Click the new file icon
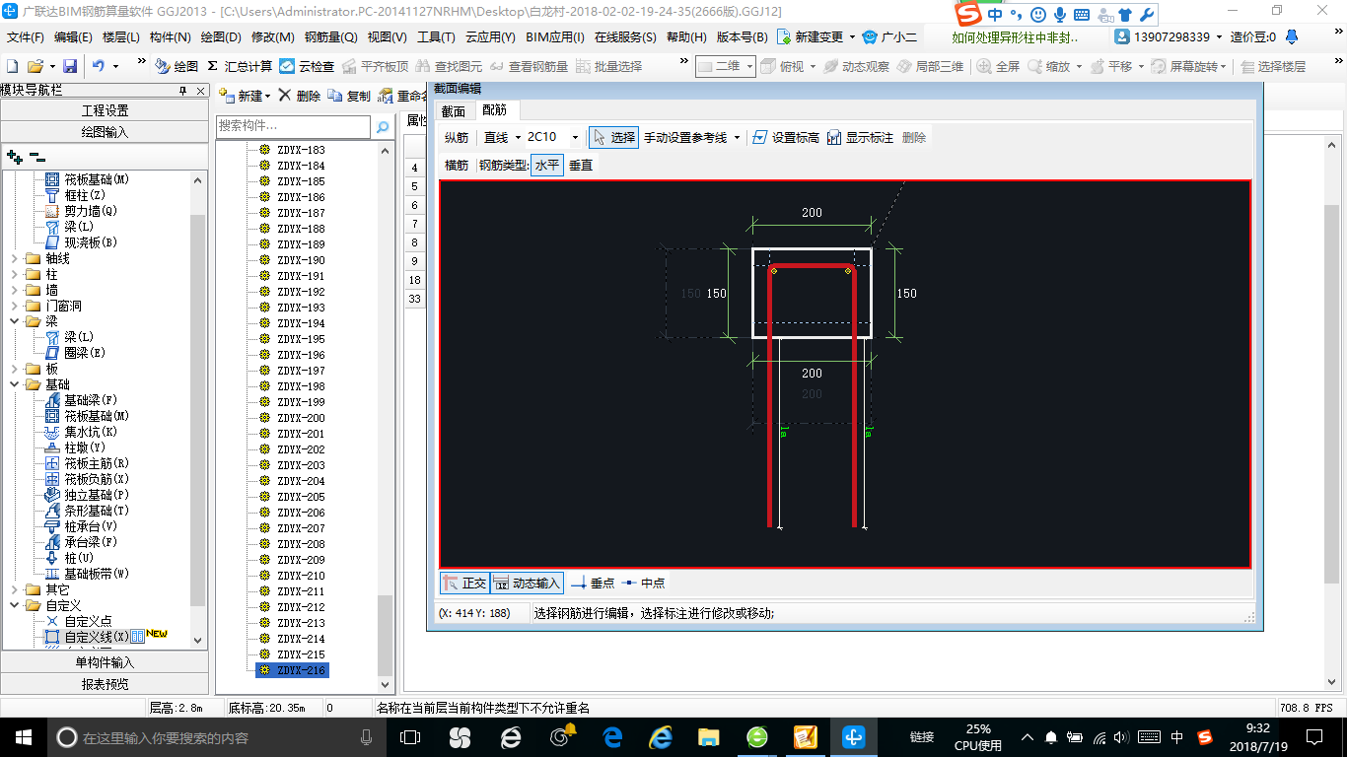The width and height of the screenshot is (1347, 757). point(12,66)
